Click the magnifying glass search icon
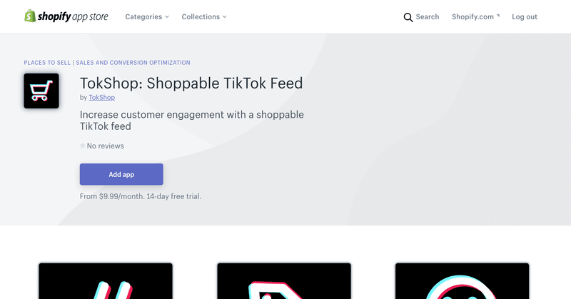Image resolution: width=571 pixels, height=299 pixels. tap(408, 17)
